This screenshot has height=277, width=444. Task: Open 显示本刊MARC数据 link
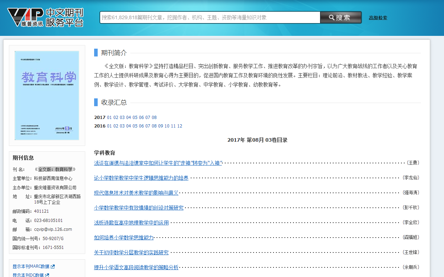(x=31, y=267)
